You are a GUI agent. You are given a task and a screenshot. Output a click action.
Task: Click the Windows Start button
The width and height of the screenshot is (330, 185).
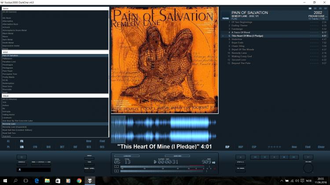(5, 181)
